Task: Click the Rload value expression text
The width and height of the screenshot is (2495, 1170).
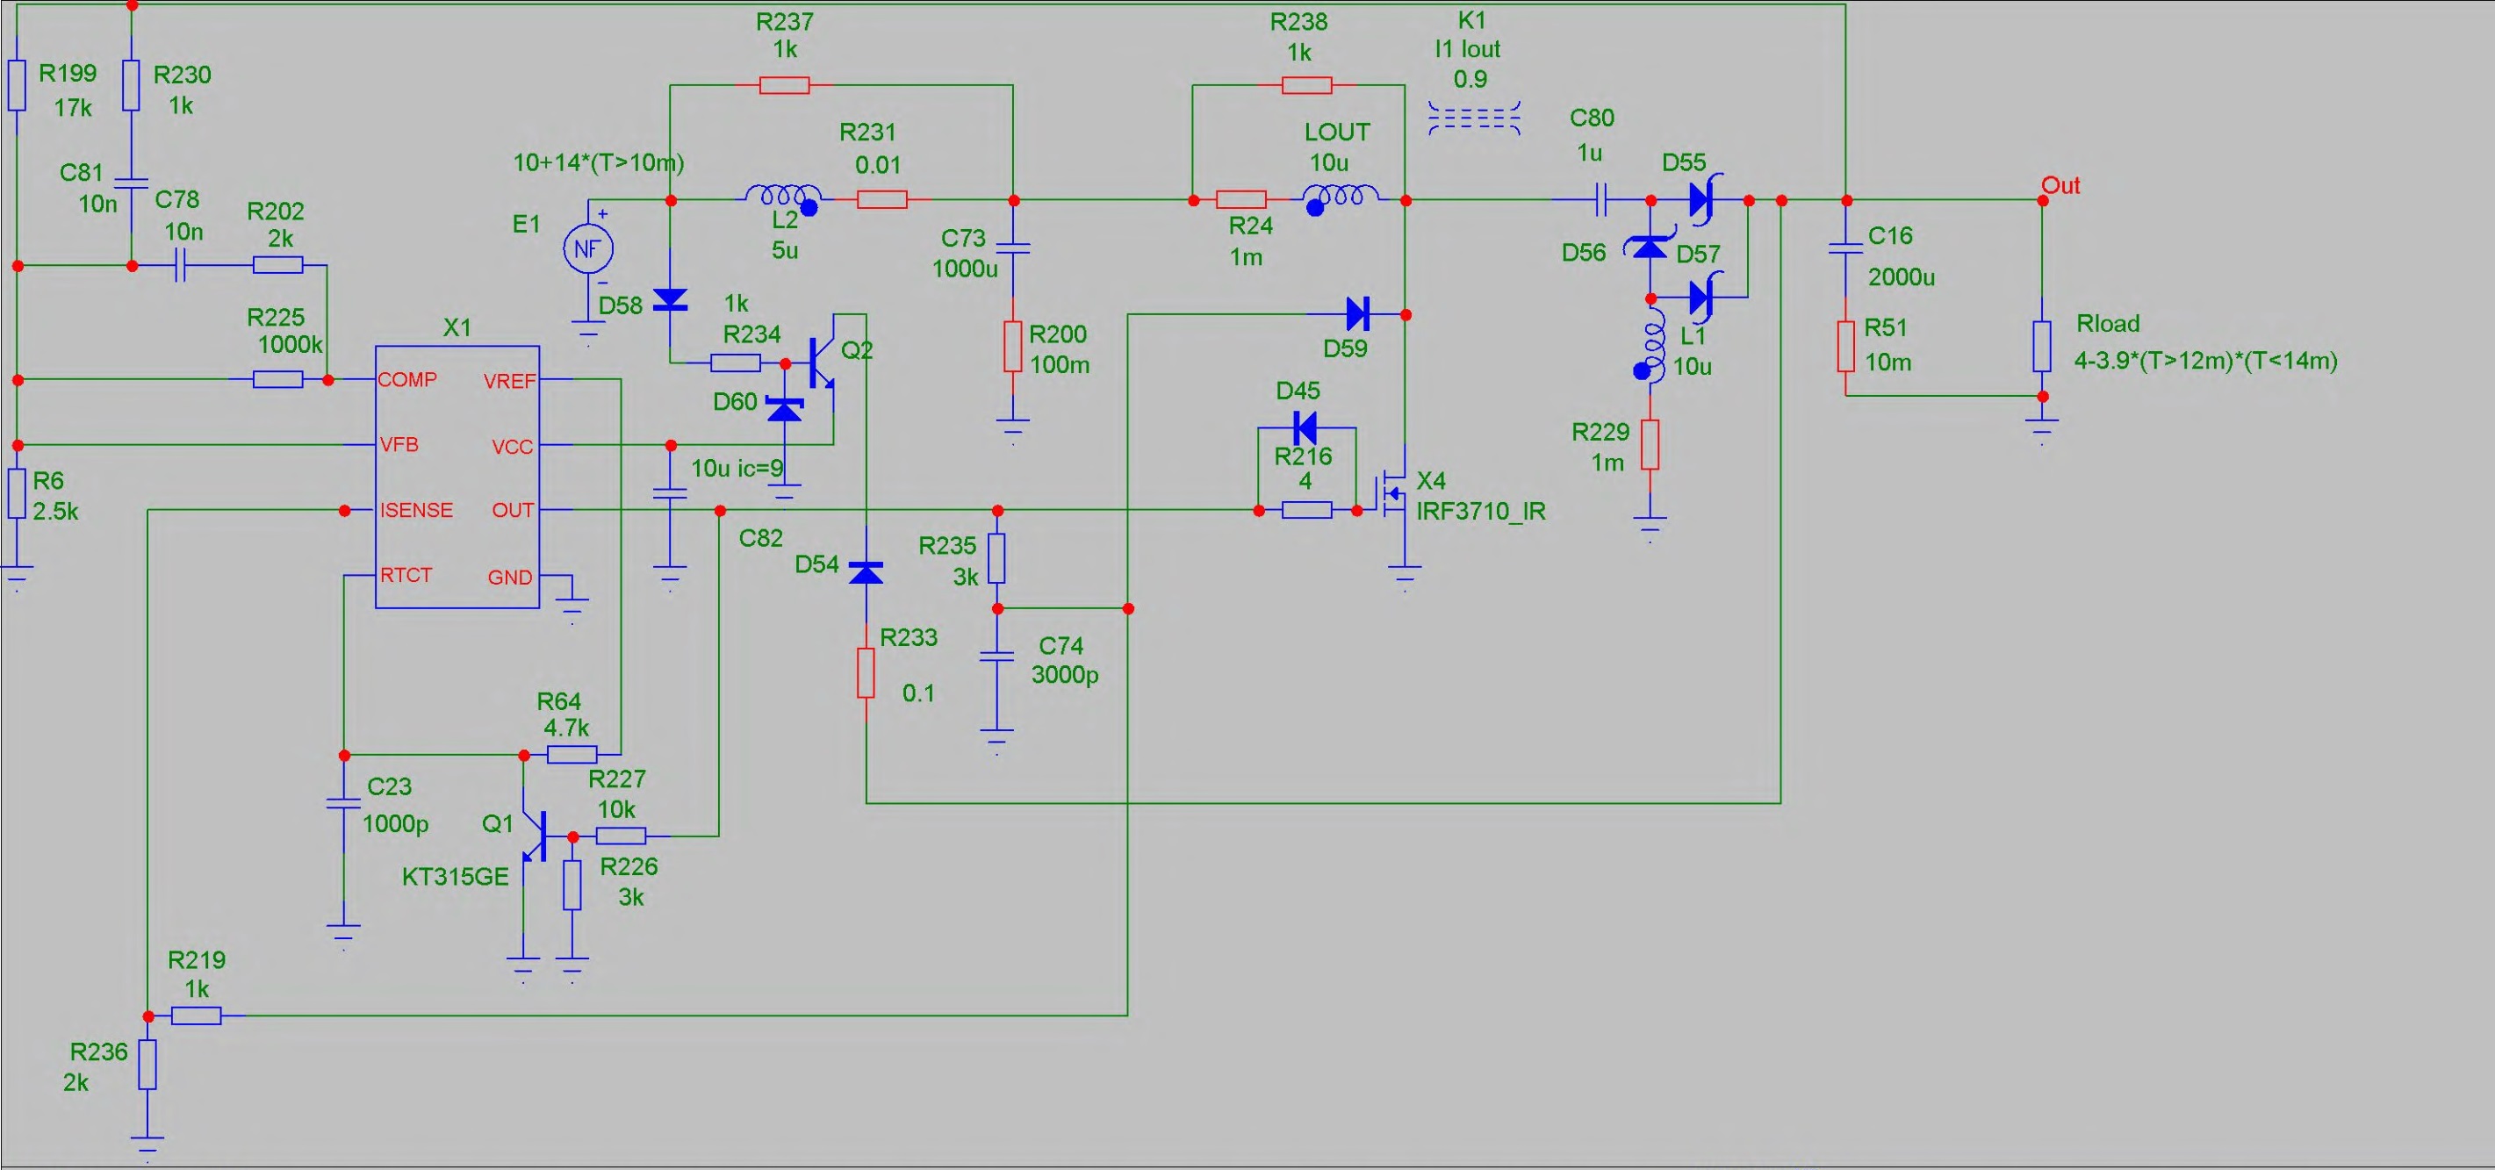Action: [x=2204, y=362]
